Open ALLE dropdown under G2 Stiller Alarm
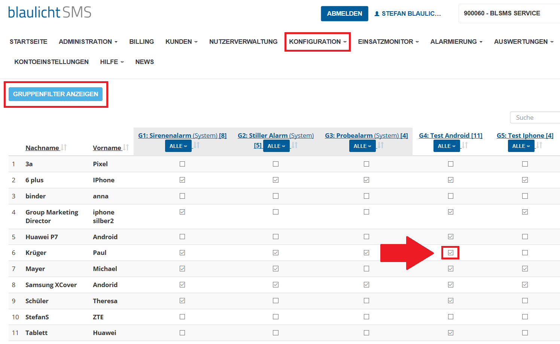This screenshot has height=344, width=560. (x=276, y=146)
